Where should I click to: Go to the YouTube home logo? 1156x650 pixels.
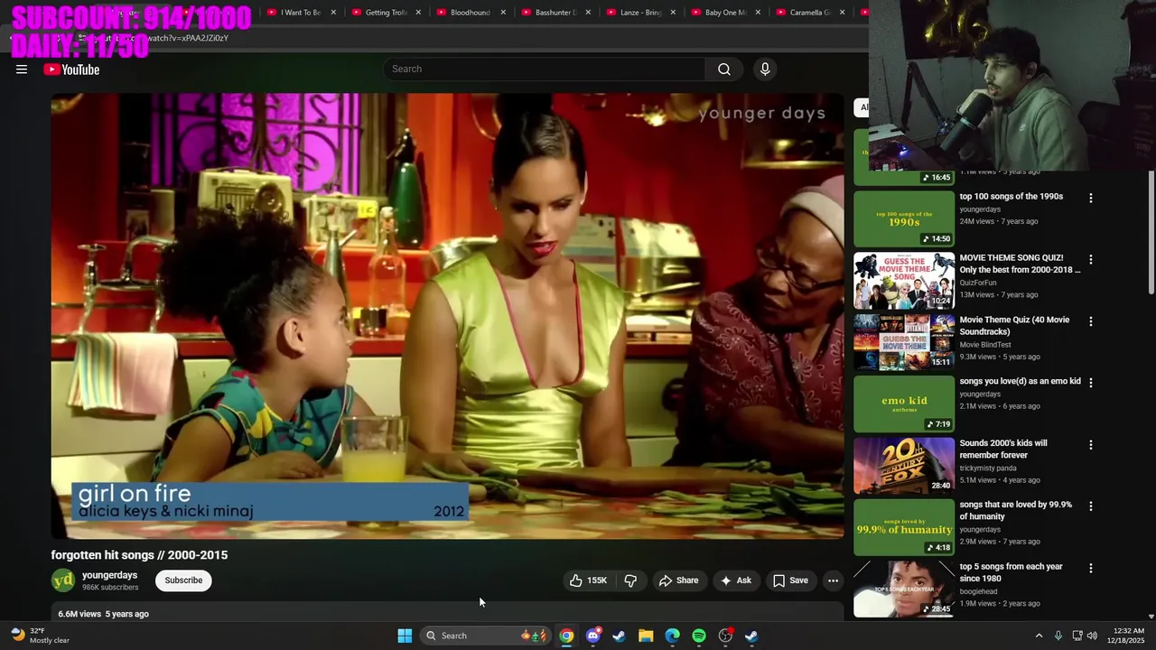pos(71,70)
